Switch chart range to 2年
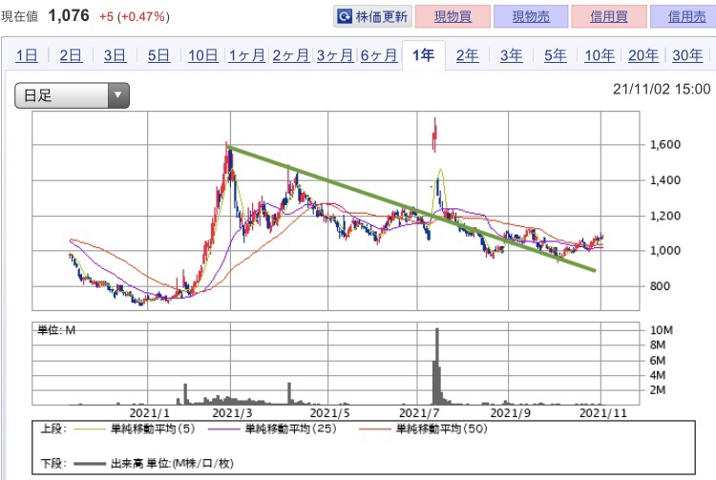716x480 pixels. tap(467, 55)
